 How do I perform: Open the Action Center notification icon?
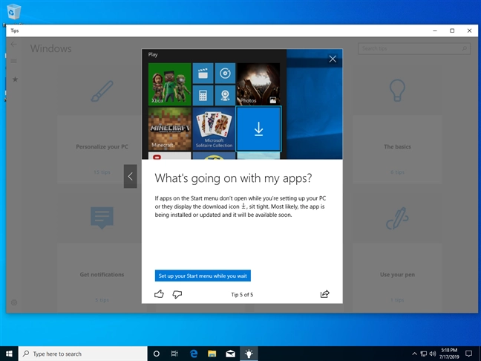tap(468, 354)
